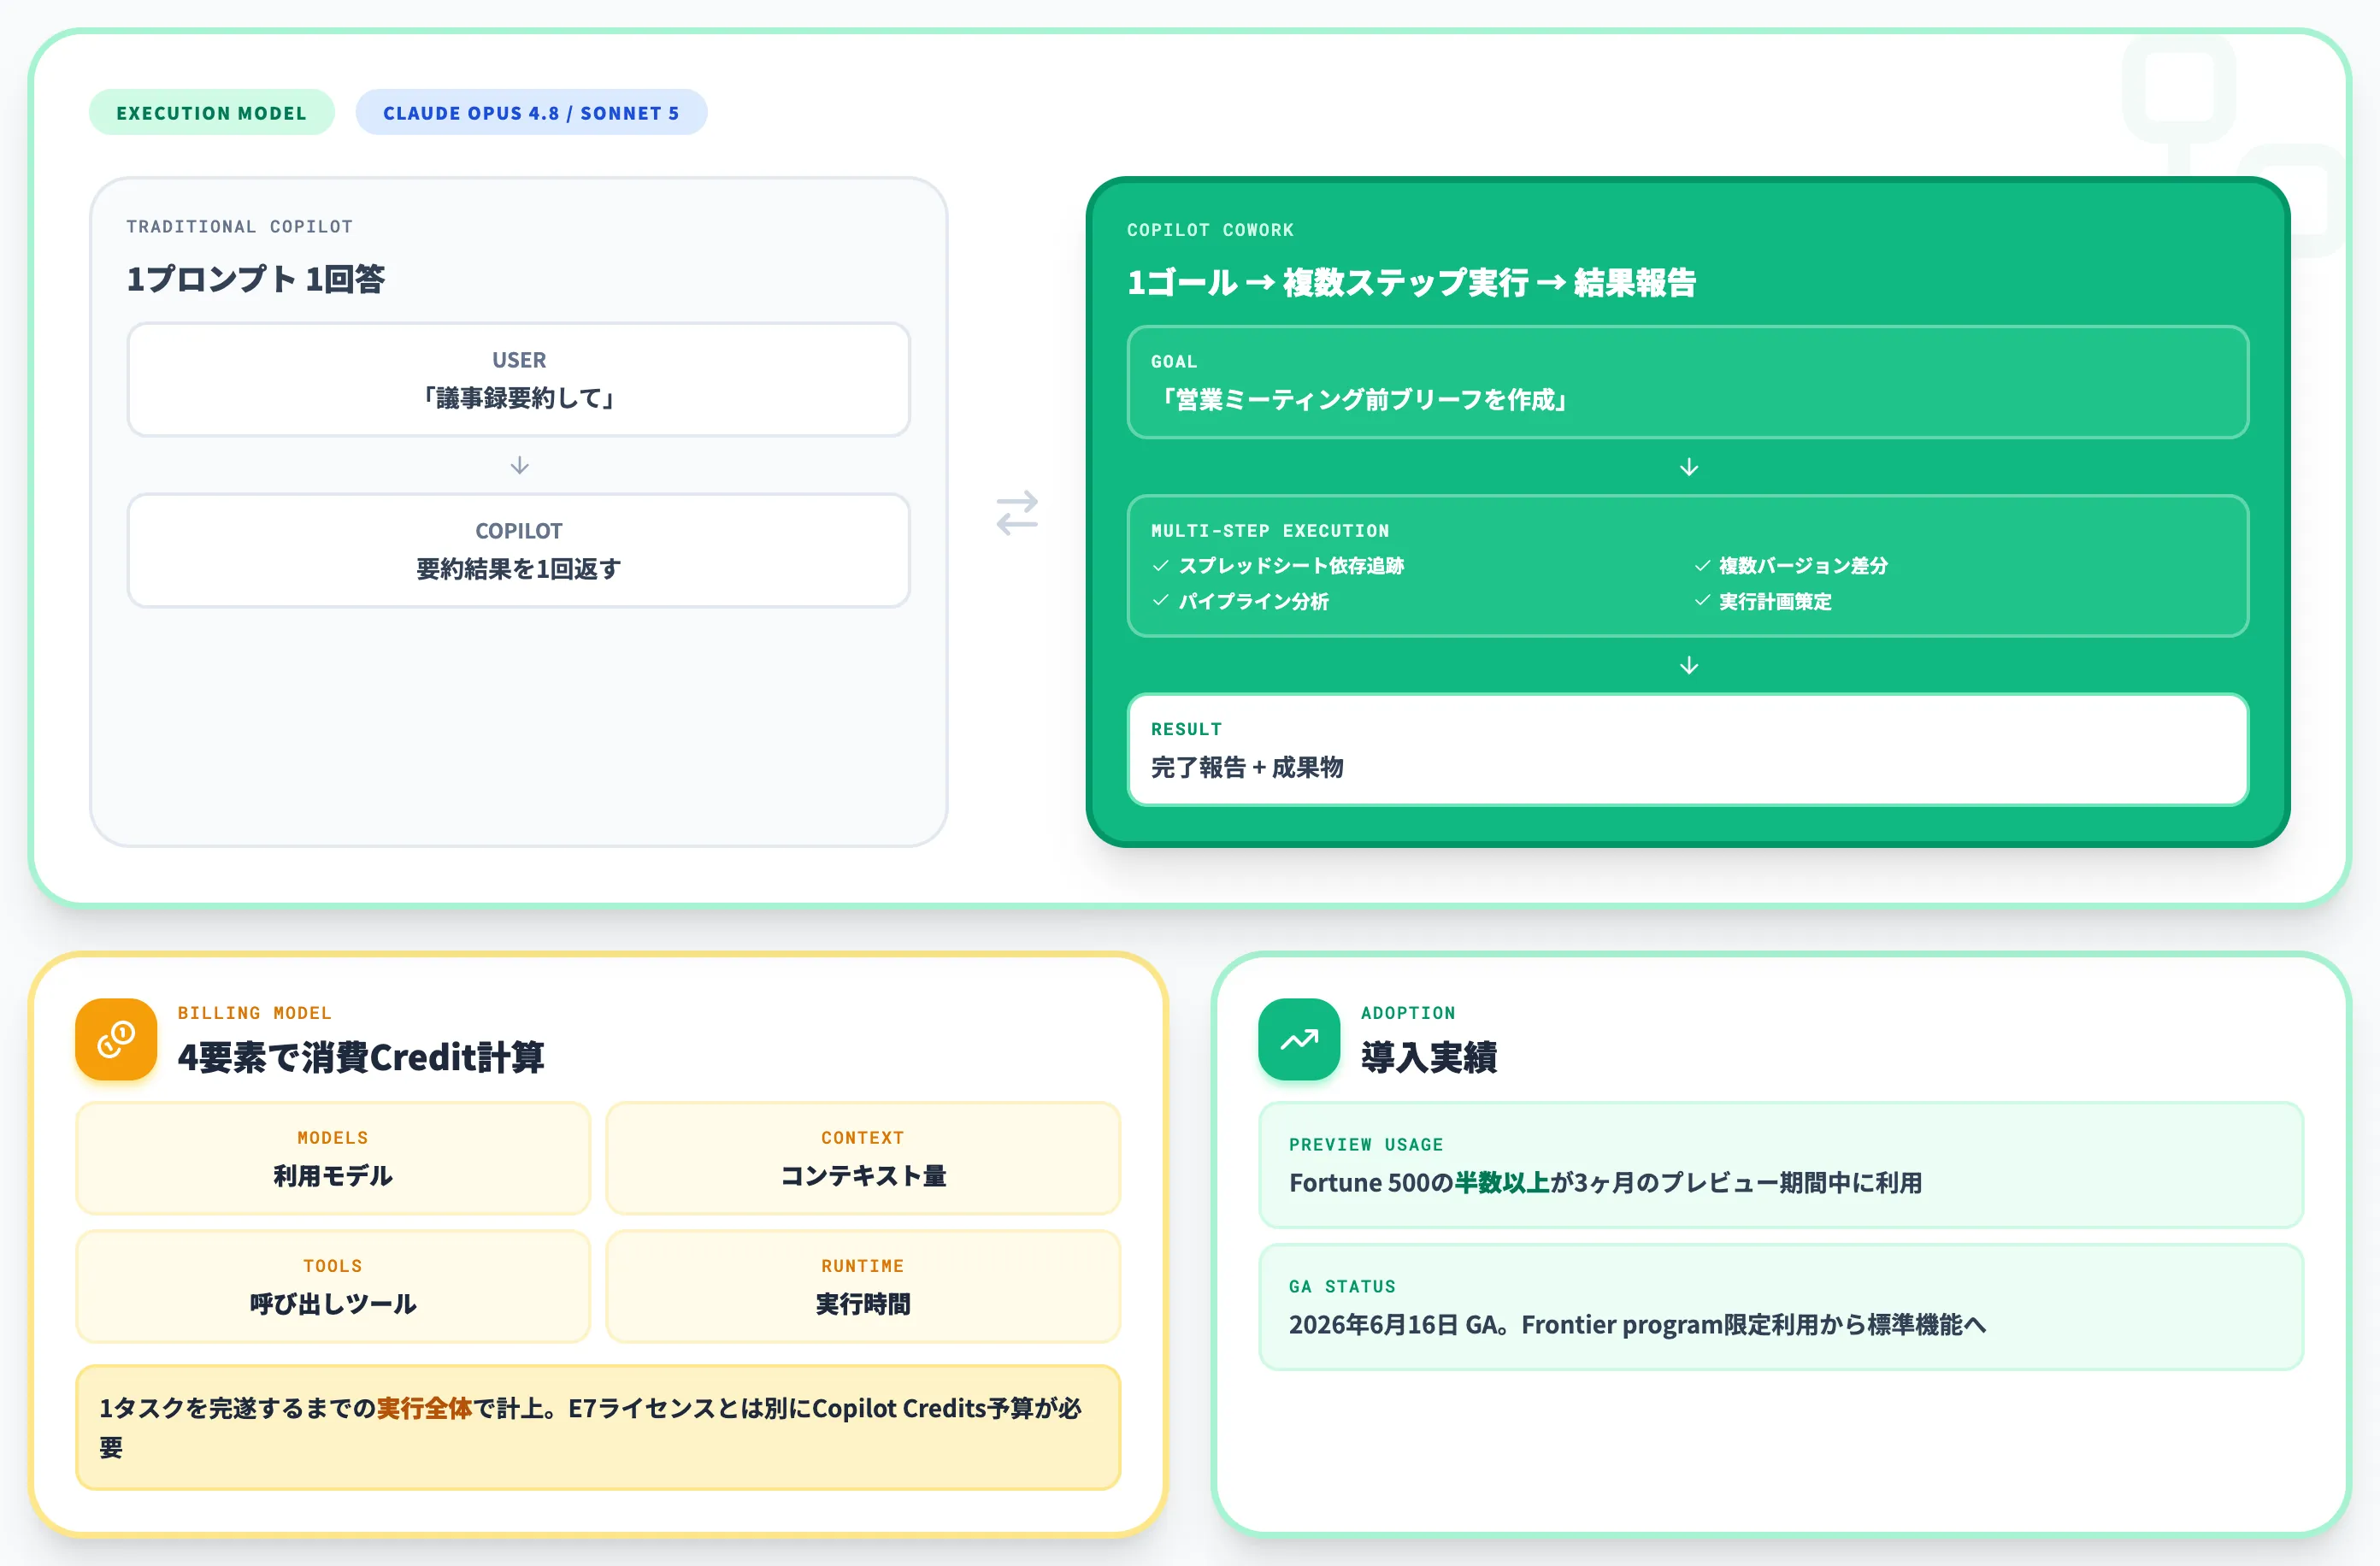Click the パイプライン分析 step text
Screen dimensions: 2380x1566
[x=1254, y=601]
